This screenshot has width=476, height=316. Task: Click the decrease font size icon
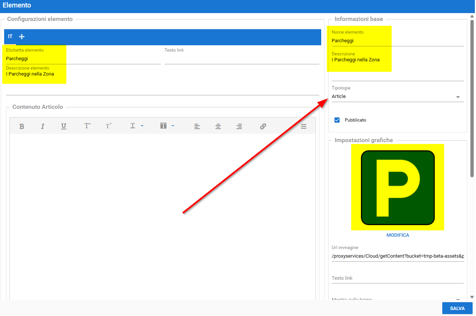click(108, 126)
